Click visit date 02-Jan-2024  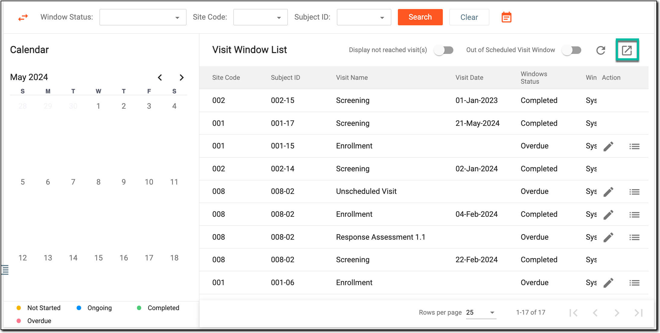coord(477,169)
